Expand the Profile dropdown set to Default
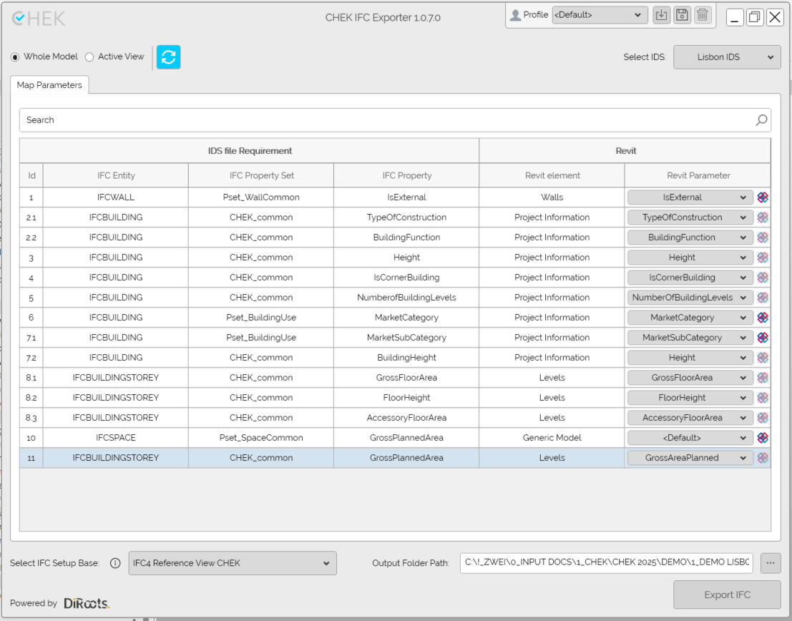Viewport: 792px width, 621px height. click(599, 15)
